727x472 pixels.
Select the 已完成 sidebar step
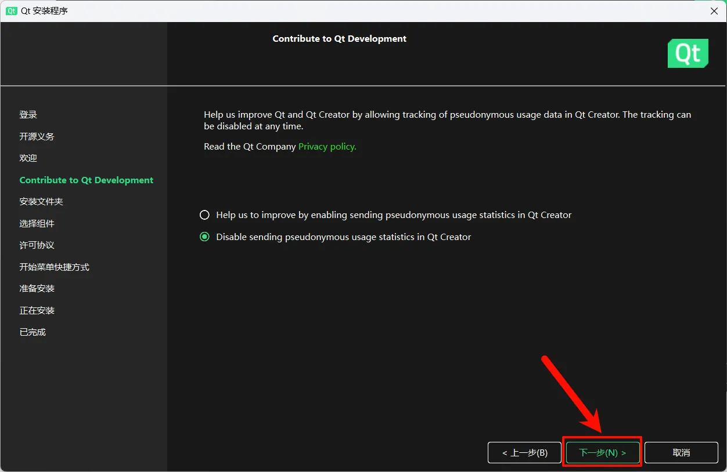[x=33, y=332]
